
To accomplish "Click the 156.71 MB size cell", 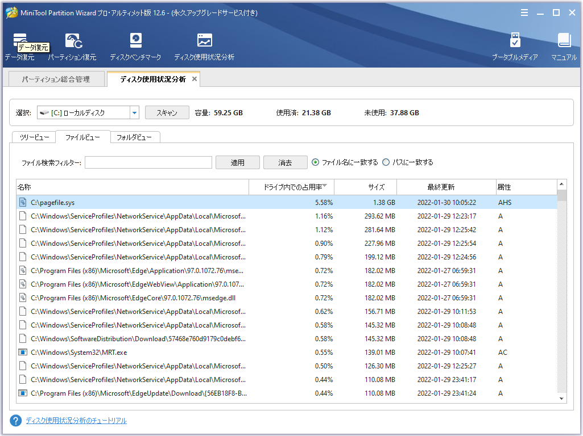I will click(x=379, y=311).
